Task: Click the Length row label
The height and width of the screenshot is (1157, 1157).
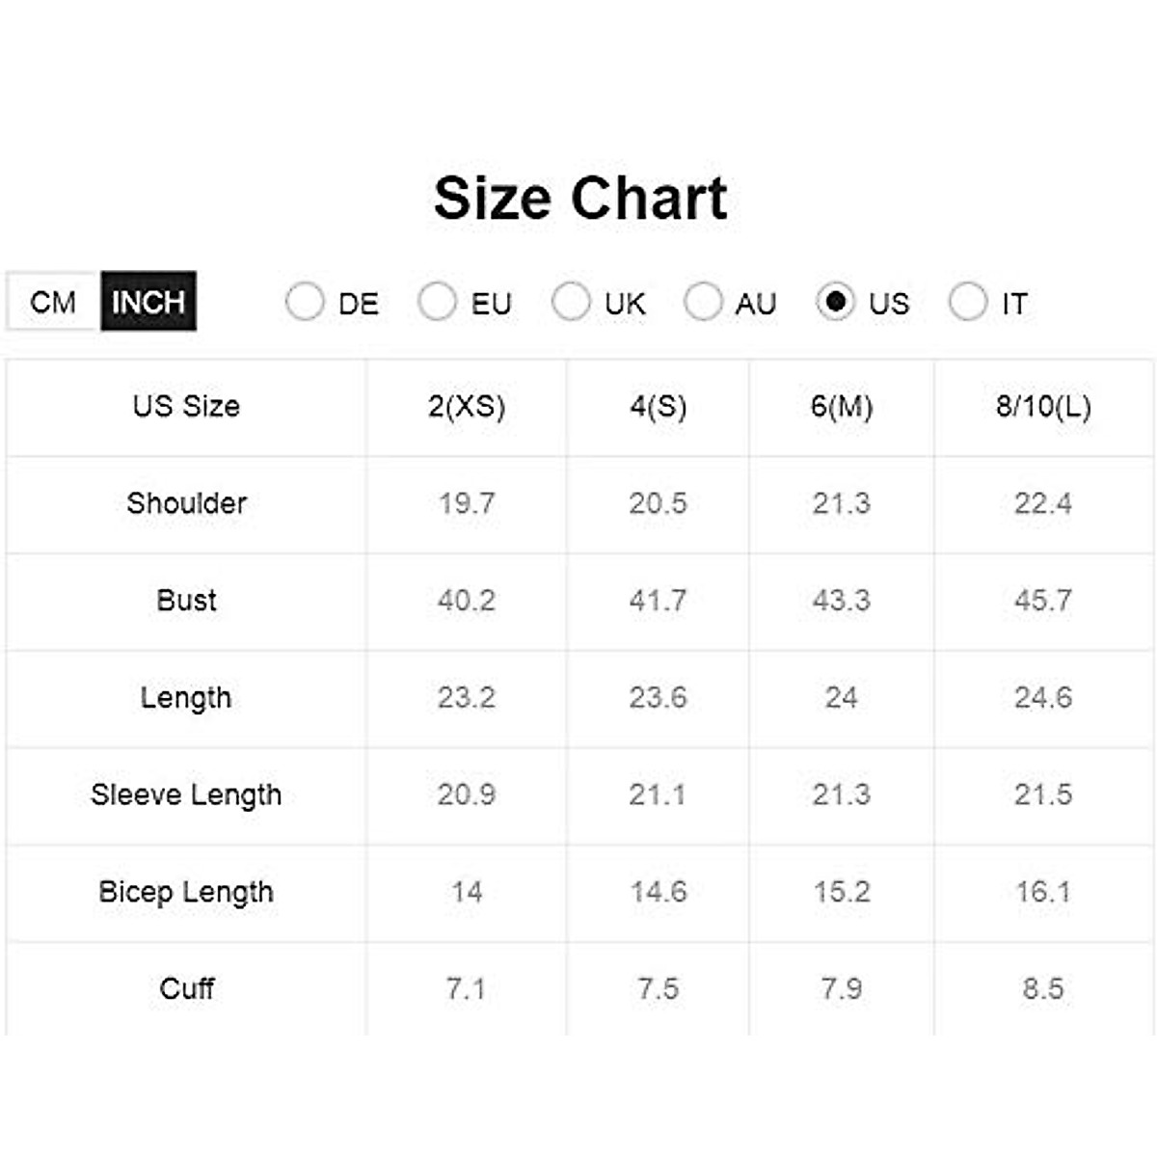Action: 187,697
